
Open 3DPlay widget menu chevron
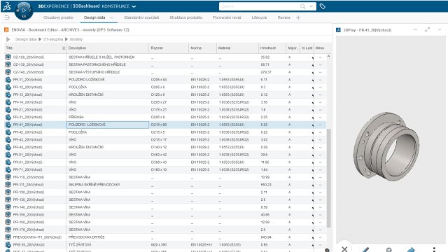[x=440, y=29]
